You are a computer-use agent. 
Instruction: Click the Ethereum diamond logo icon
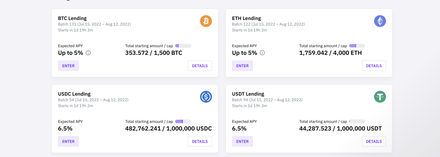380,21
